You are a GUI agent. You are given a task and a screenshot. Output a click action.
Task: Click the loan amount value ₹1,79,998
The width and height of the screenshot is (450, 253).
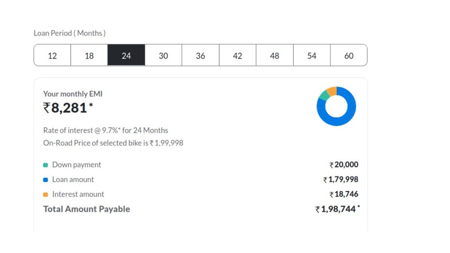pos(341,180)
